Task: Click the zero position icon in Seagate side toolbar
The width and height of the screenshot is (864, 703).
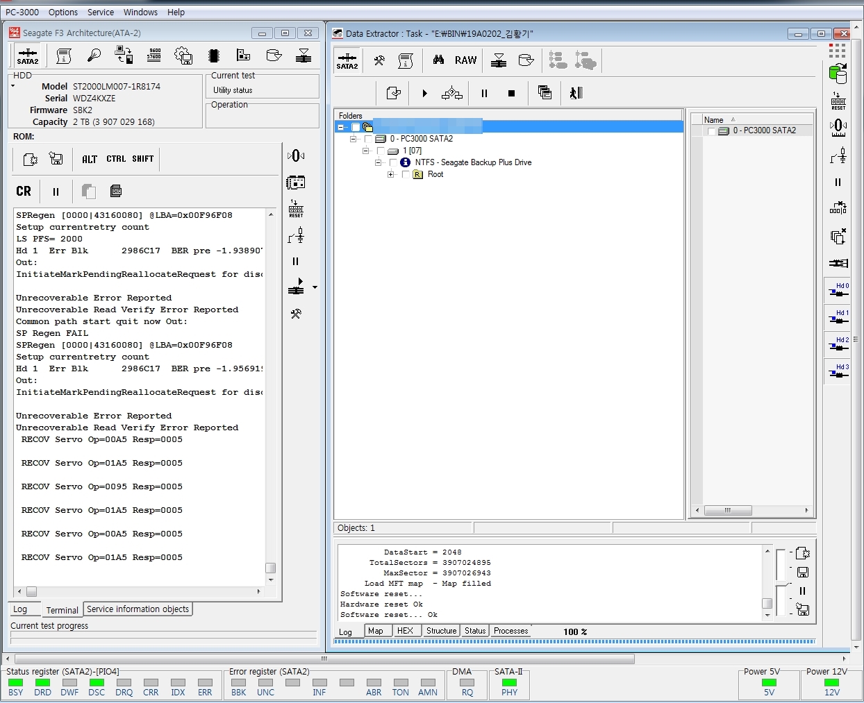Action: click(x=296, y=155)
